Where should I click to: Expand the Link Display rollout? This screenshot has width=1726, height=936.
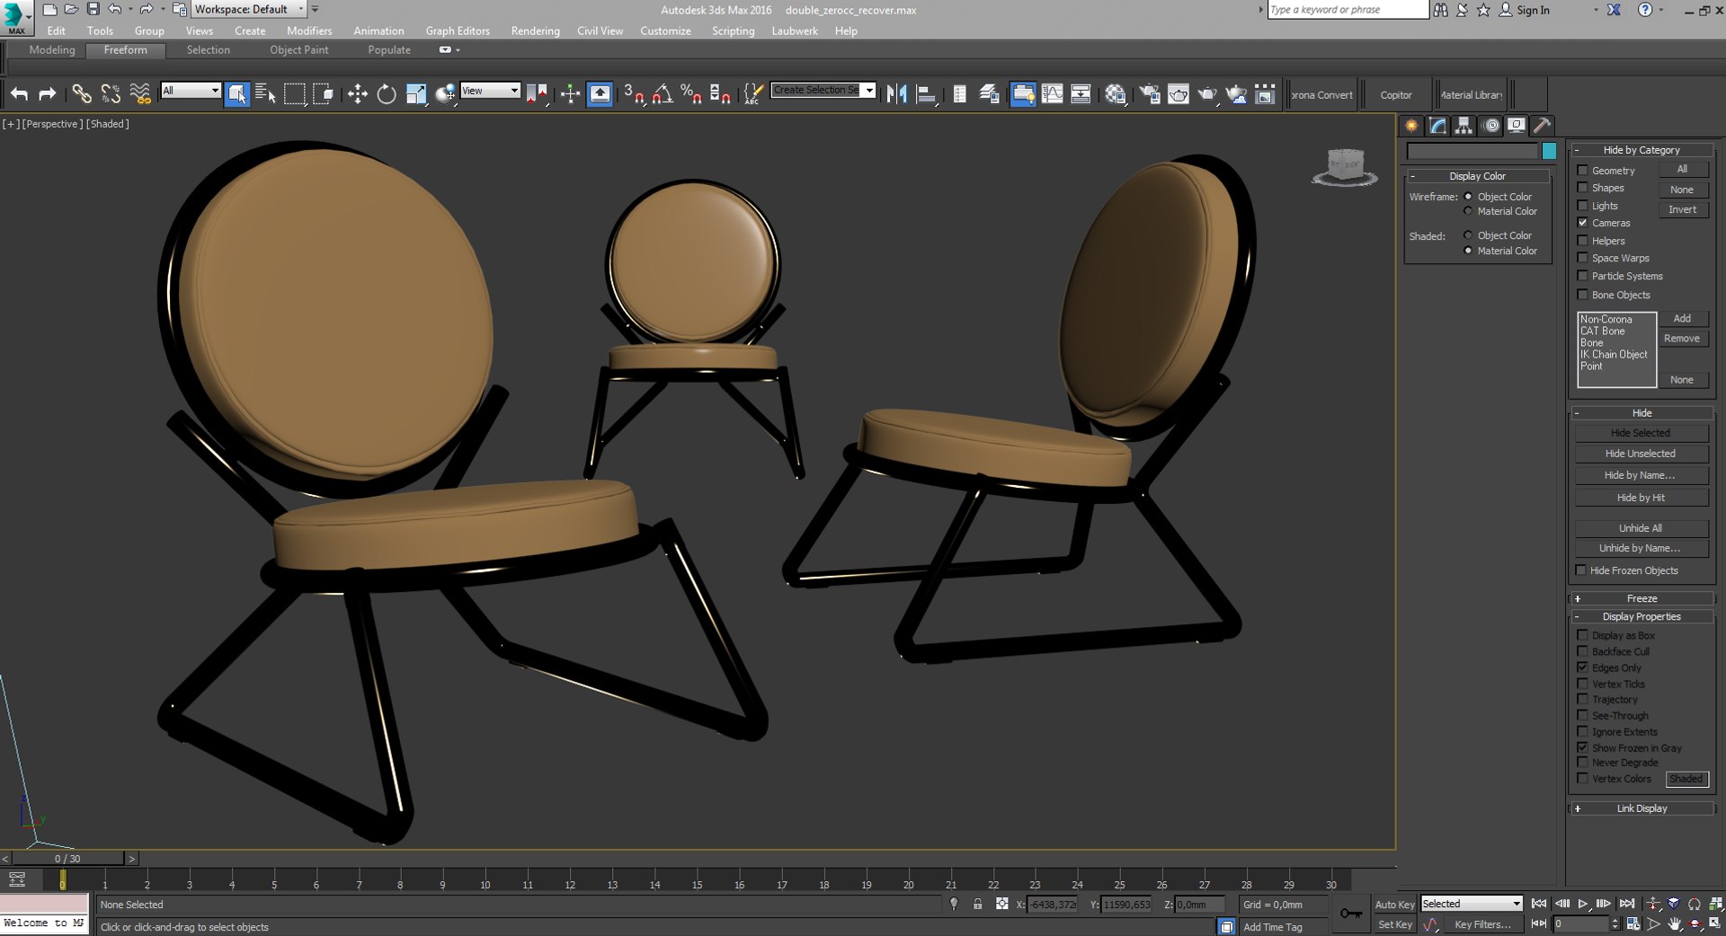pyautogui.click(x=1641, y=808)
